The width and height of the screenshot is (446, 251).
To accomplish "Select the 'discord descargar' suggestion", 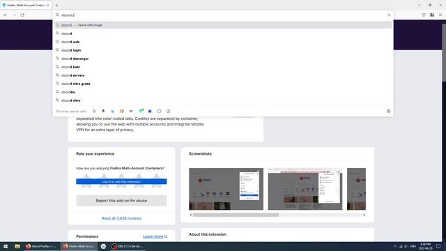I will pyautogui.click(x=223, y=59).
